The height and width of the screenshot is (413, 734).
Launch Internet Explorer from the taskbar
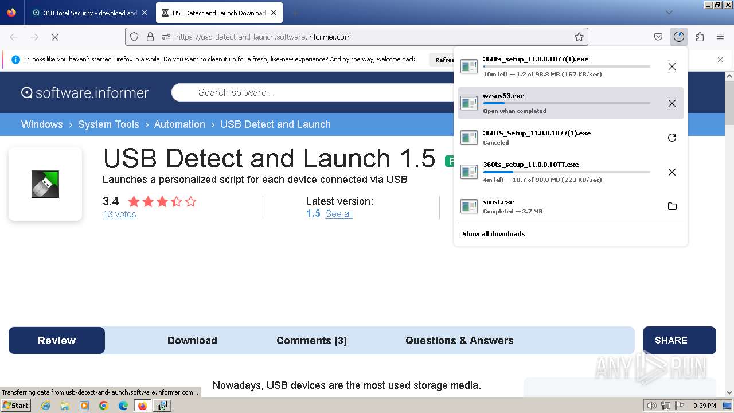(x=46, y=406)
